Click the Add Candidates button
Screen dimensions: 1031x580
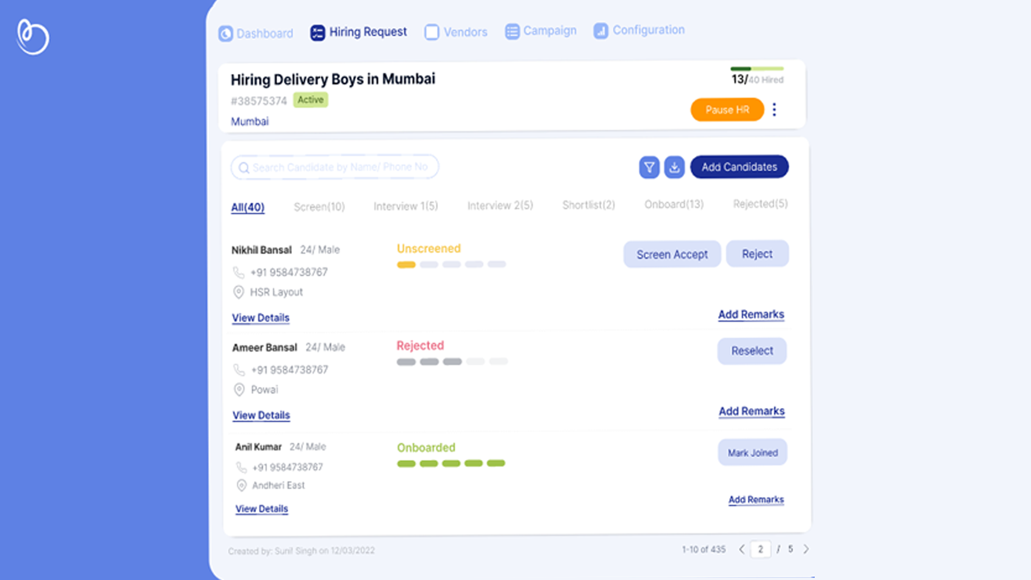(739, 167)
